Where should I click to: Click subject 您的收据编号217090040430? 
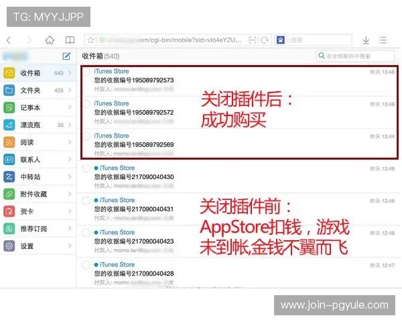point(134,177)
